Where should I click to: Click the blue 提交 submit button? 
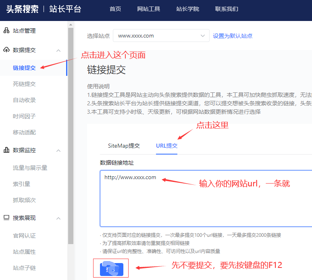click(x=112, y=270)
